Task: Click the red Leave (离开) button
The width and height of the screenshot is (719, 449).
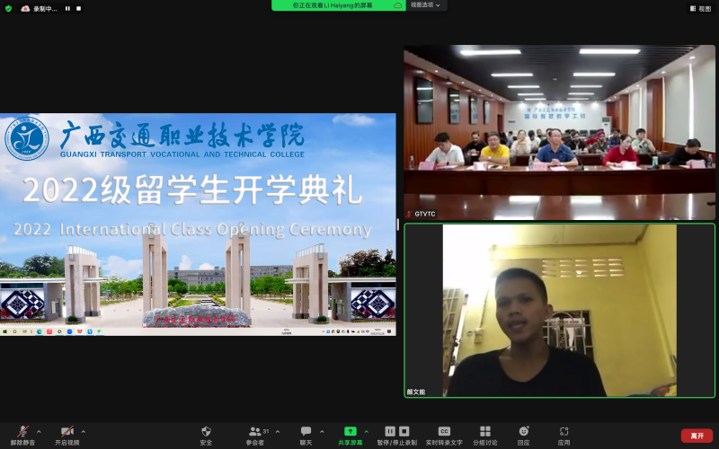Action: [697, 436]
